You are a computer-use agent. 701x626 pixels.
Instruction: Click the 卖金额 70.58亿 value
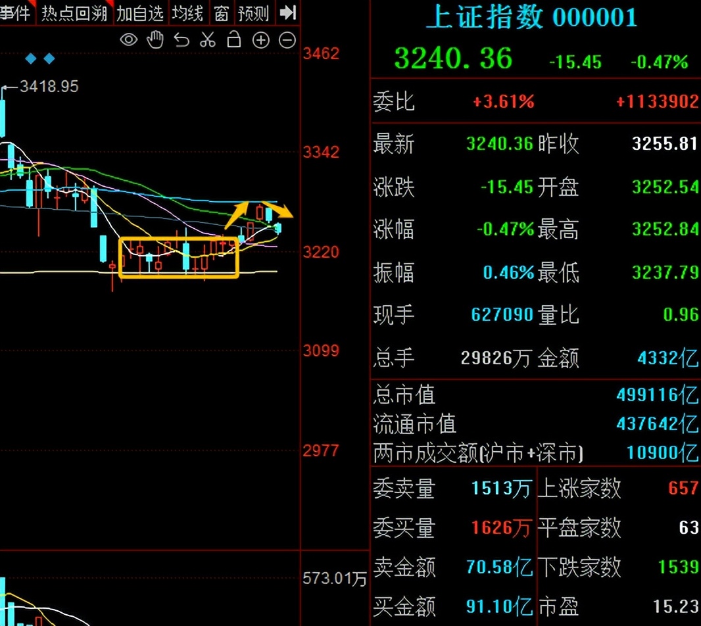pos(499,567)
